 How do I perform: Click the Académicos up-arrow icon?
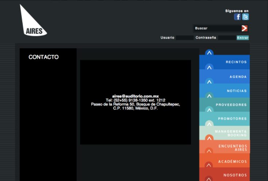[209, 151]
